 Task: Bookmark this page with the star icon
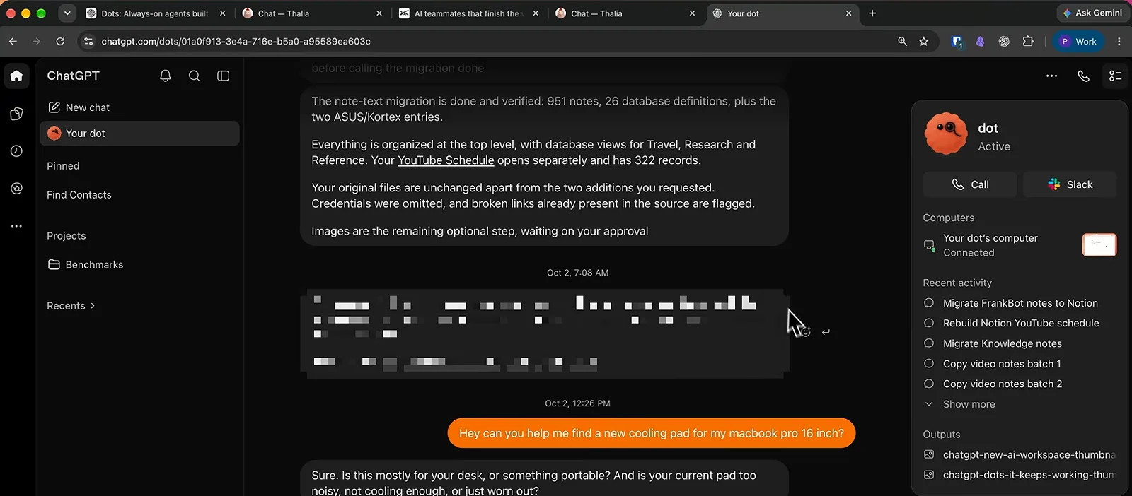(x=924, y=42)
